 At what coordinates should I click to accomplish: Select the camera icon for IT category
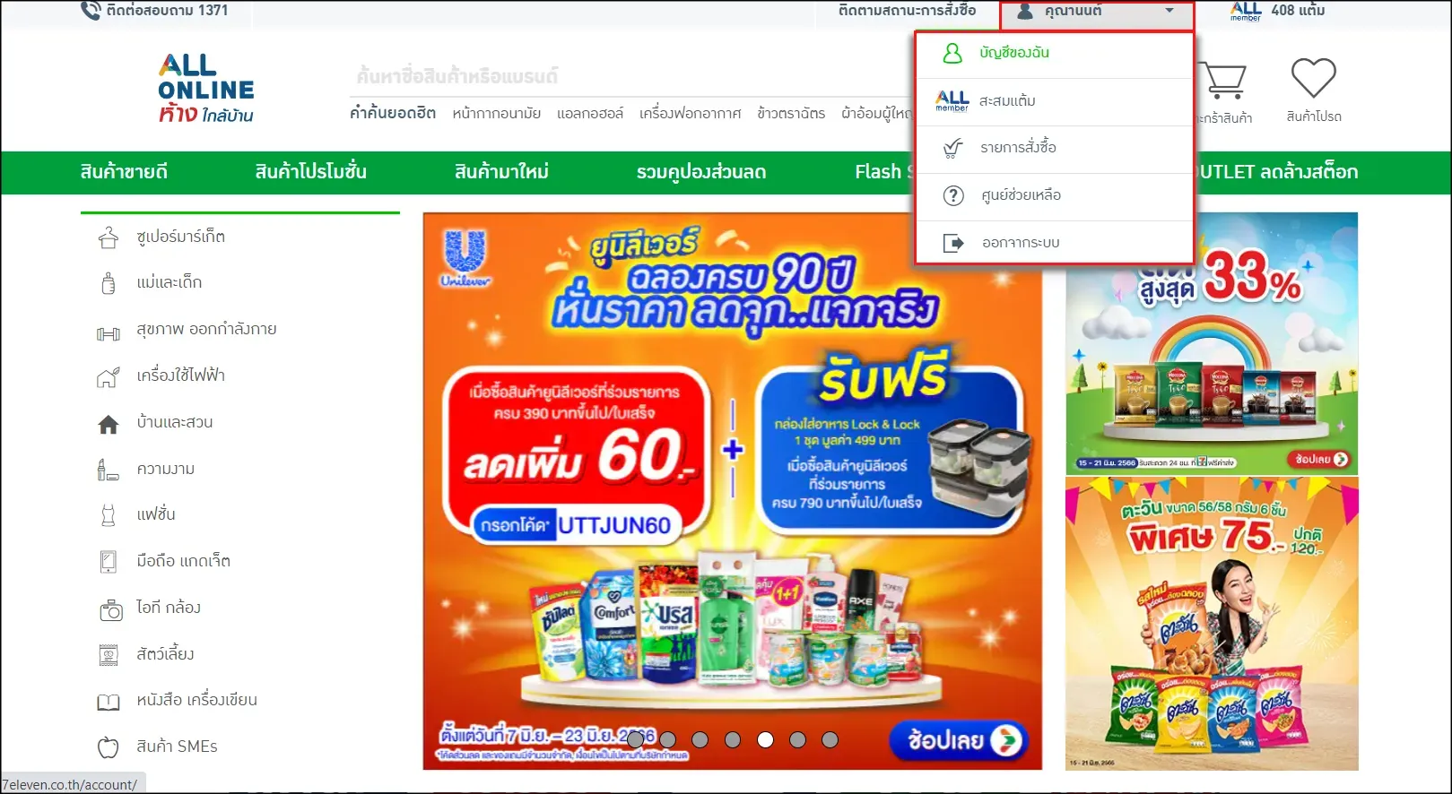[110, 611]
